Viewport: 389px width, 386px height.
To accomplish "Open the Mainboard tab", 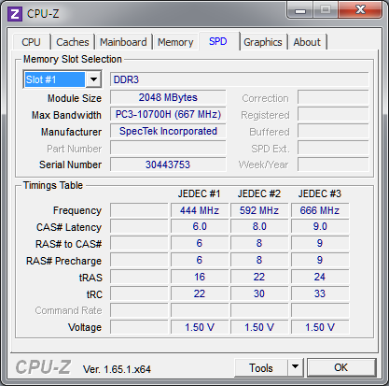I will click(x=123, y=42).
